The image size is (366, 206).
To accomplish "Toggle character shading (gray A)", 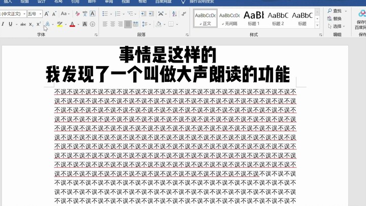I will [x=85, y=24].
